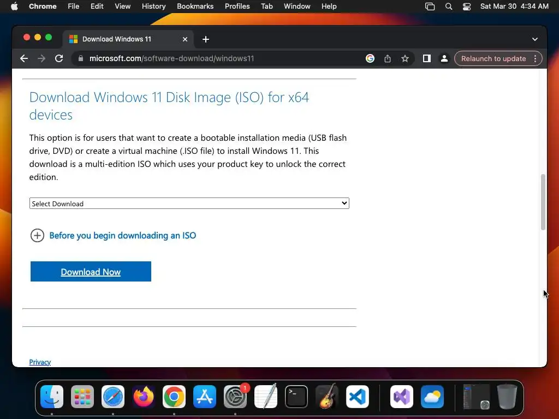The height and width of the screenshot is (419, 559).
Task: Open the History menu
Action: 153,7
